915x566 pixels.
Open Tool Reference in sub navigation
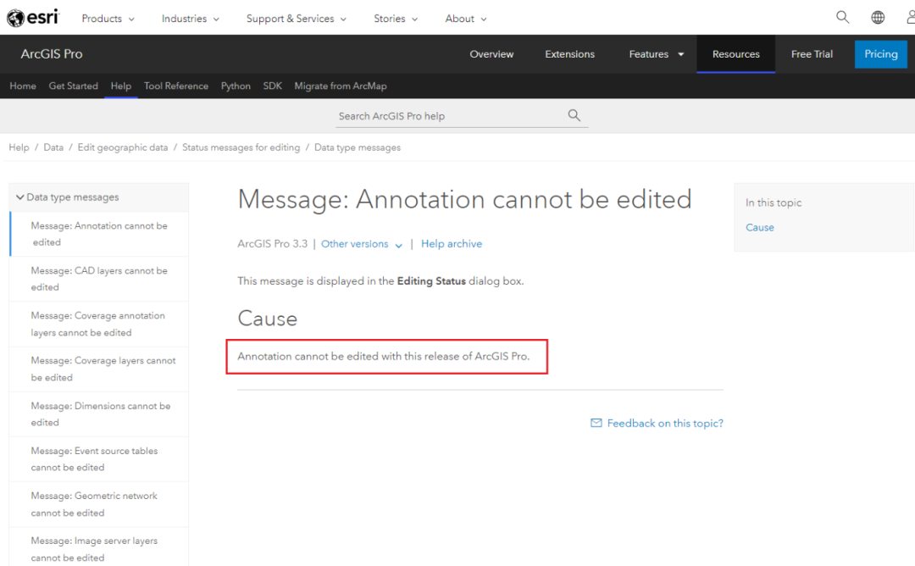click(x=176, y=86)
